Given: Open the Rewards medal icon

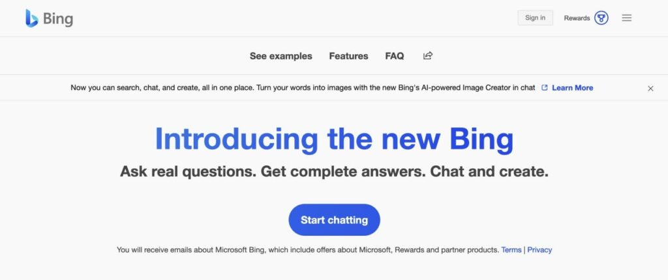Looking at the screenshot, I should click(601, 18).
